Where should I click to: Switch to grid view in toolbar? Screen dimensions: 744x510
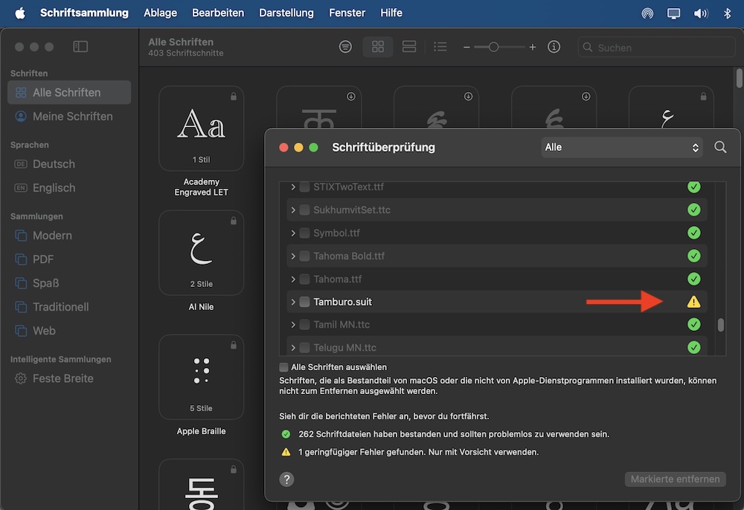(x=378, y=47)
